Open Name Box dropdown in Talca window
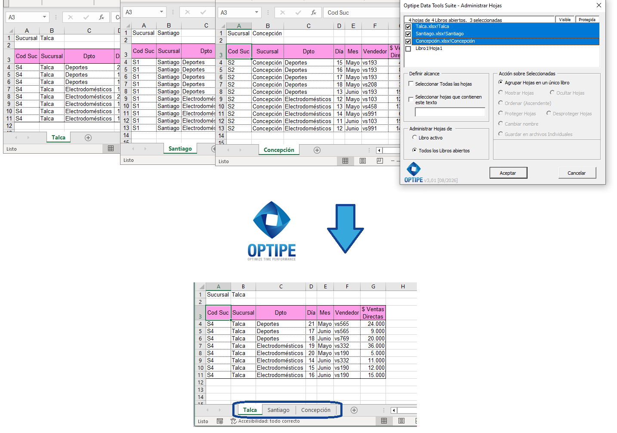The image size is (617, 433). [x=44, y=17]
